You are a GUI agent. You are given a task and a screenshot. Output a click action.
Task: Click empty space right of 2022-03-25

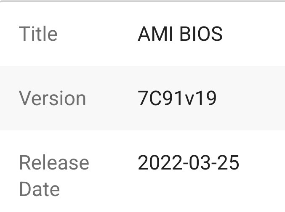tap(263, 163)
